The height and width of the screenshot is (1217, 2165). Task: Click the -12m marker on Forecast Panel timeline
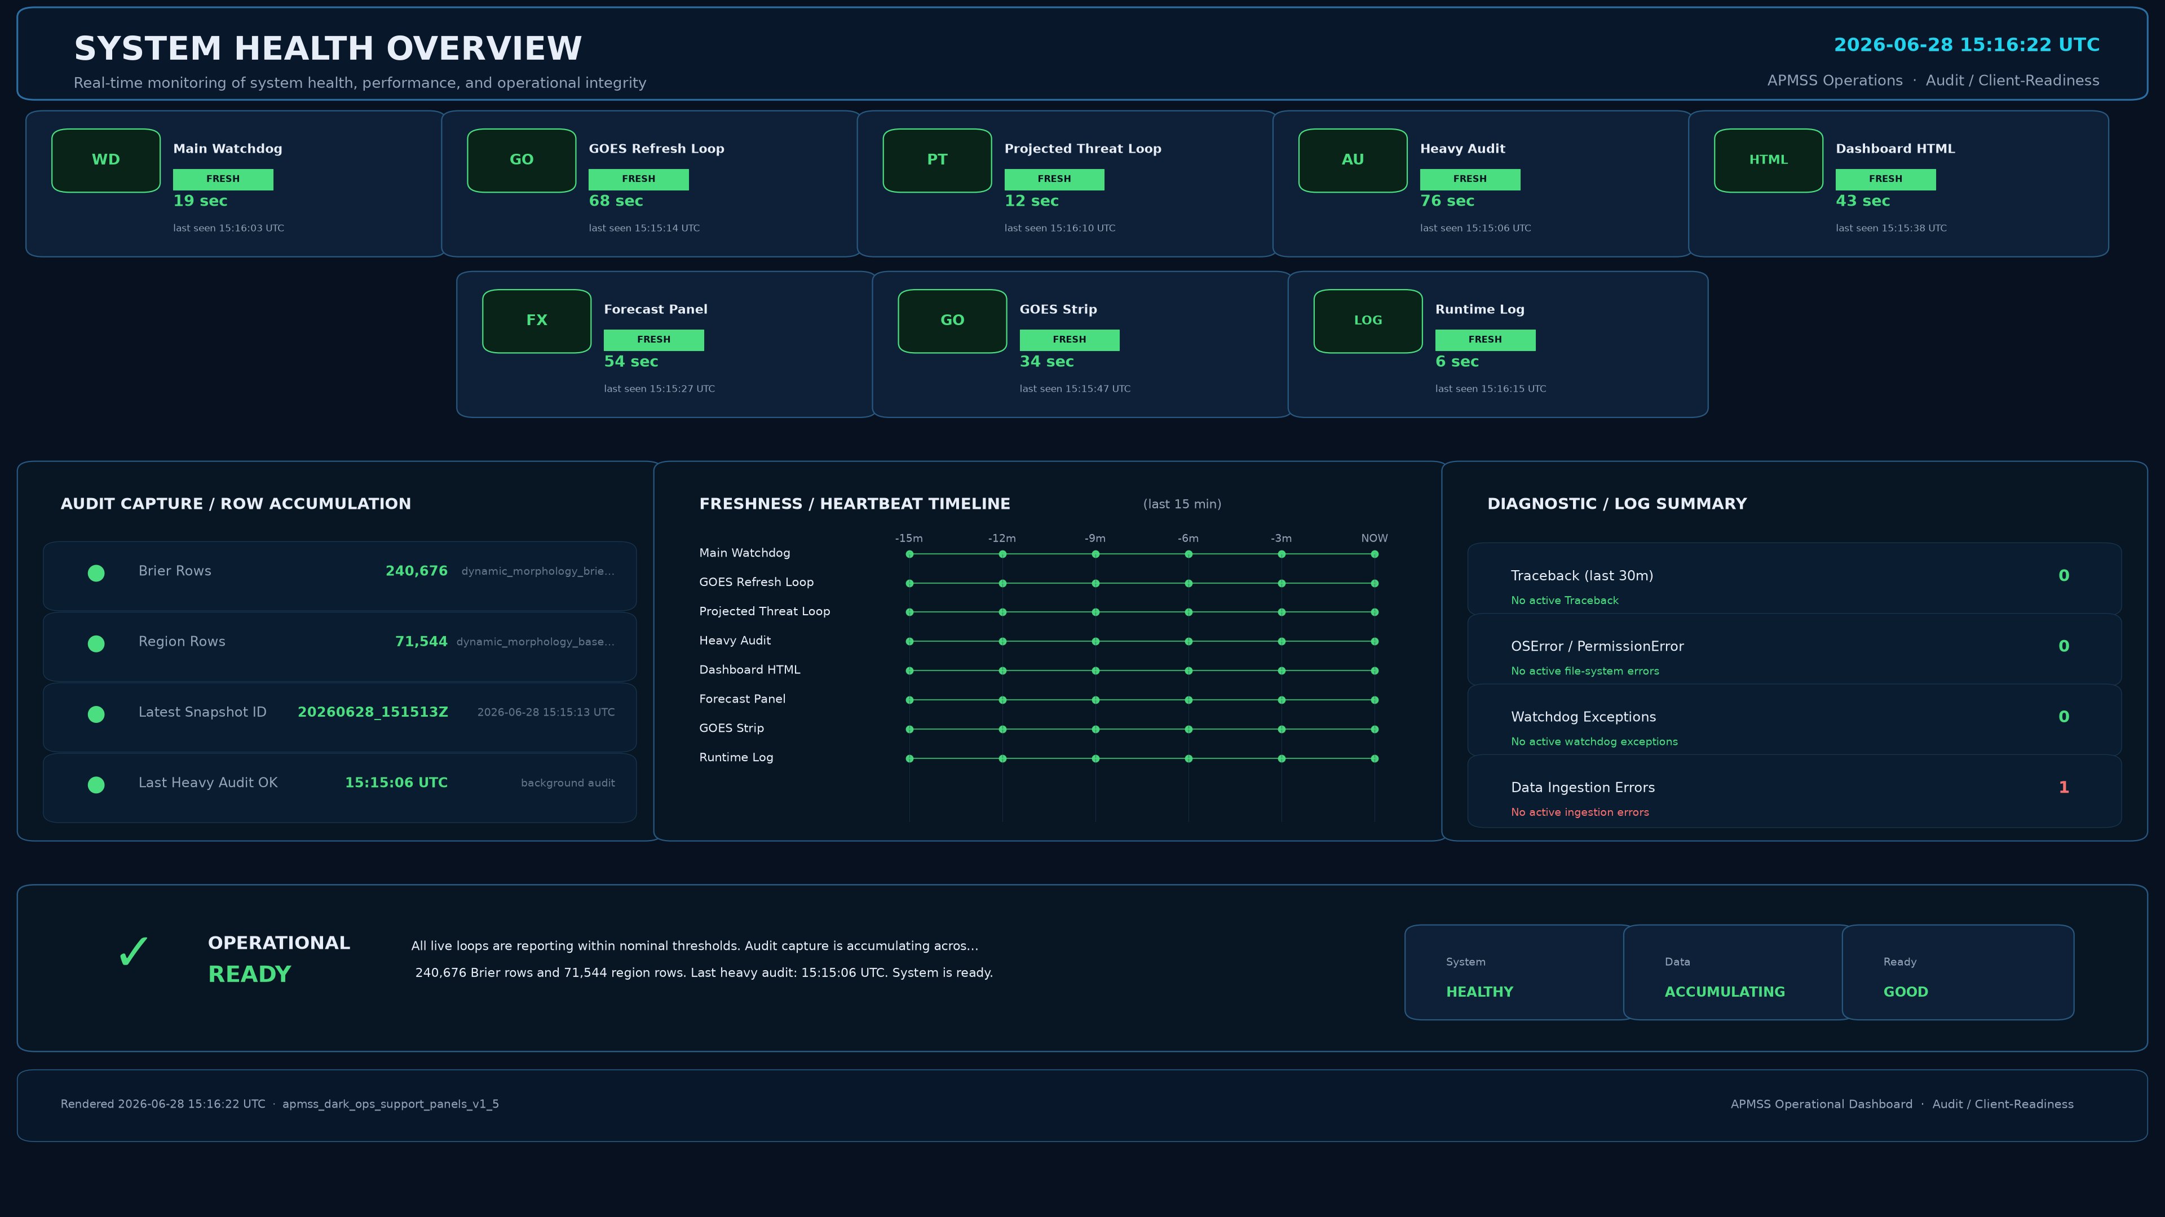pos(1002,700)
